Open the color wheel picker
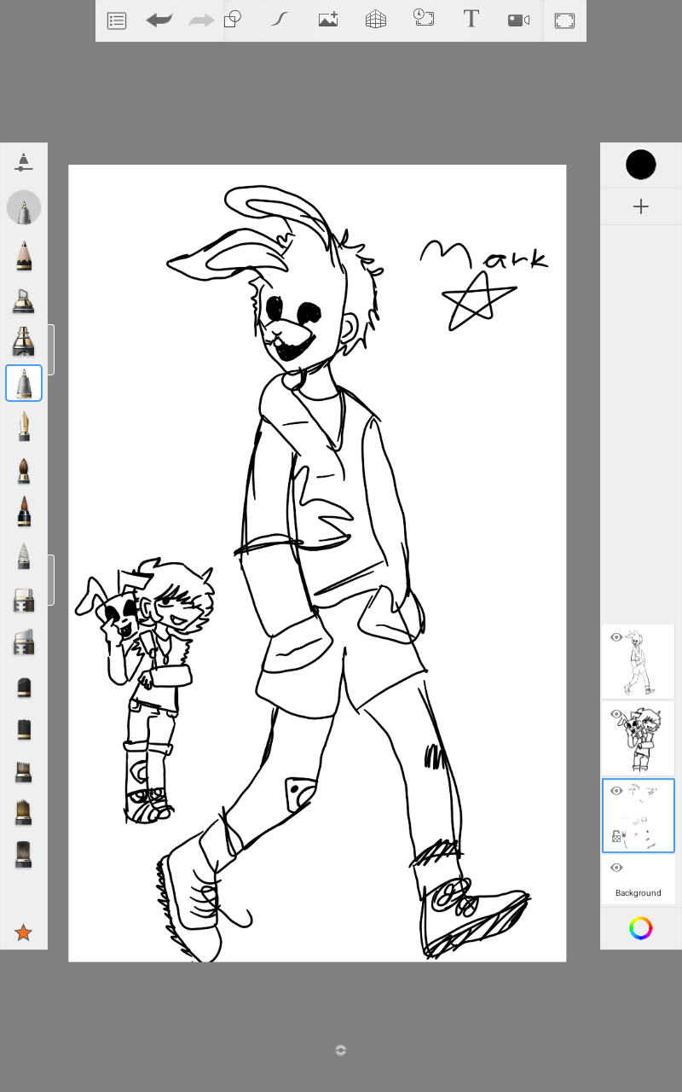 tap(641, 928)
